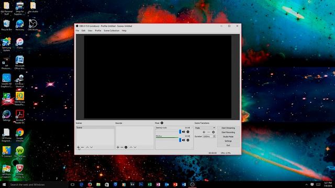The width and height of the screenshot is (335, 188).
Task: Open OBS Settings button
Action: [228, 141]
